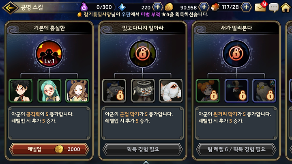This screenshot has width=292, height=164.
Task: Select the Lv.1 기본에 충실한 skill emblem
Action: pyautogui.click(x=49, y=54)
